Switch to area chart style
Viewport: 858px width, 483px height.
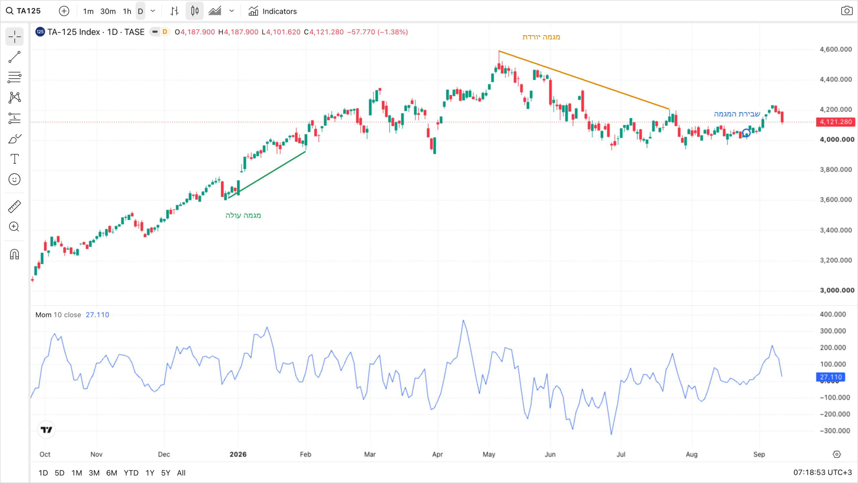tap(215, 11)
